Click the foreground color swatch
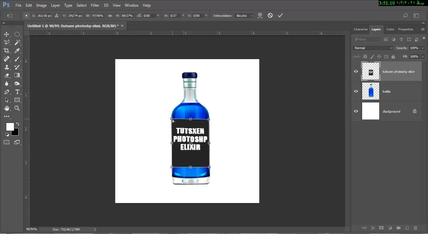 pyautogui.click(x=9, y=126)
